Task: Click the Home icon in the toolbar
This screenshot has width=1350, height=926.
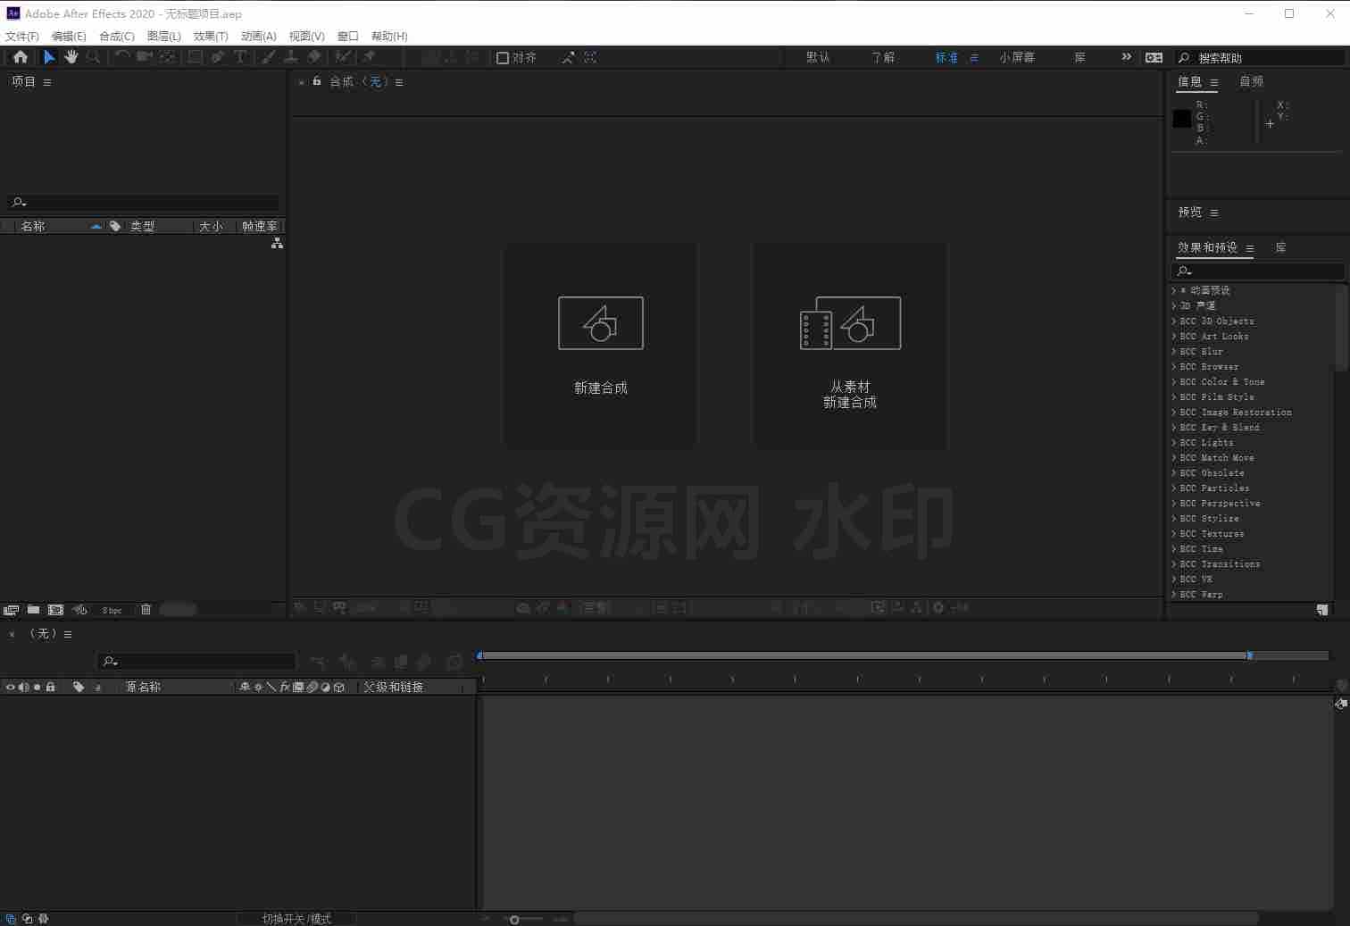Action: 21,57
